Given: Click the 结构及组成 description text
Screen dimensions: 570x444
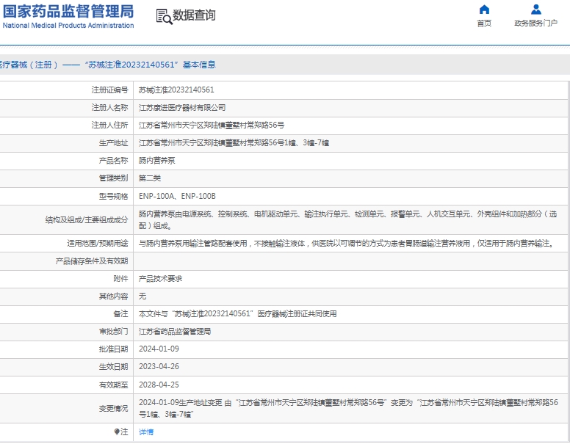Looking at the screenshot, I should [x=347, y=220].
